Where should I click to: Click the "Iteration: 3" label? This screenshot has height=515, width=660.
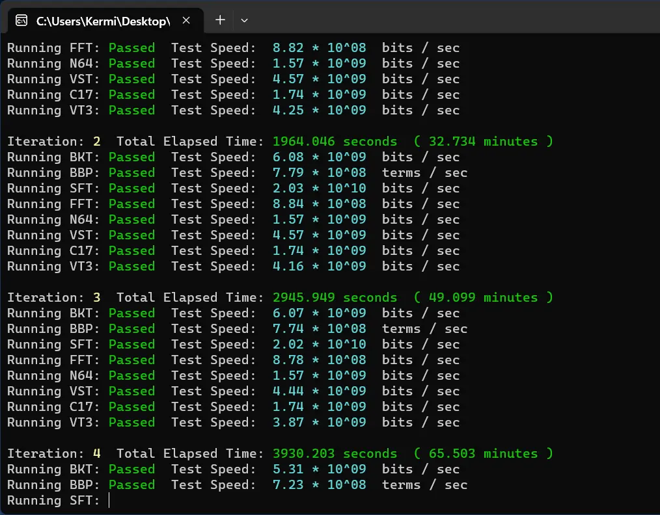point(54,297)
